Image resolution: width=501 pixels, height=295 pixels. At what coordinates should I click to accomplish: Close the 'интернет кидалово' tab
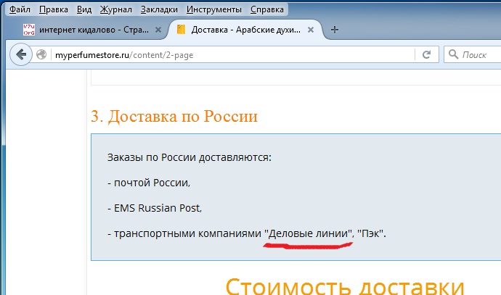159,30
